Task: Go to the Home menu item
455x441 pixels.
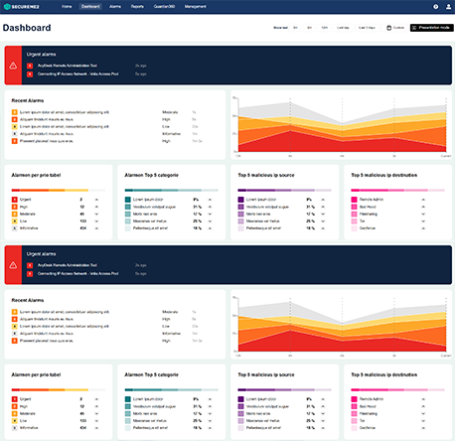Action: (x=67, y=7)
